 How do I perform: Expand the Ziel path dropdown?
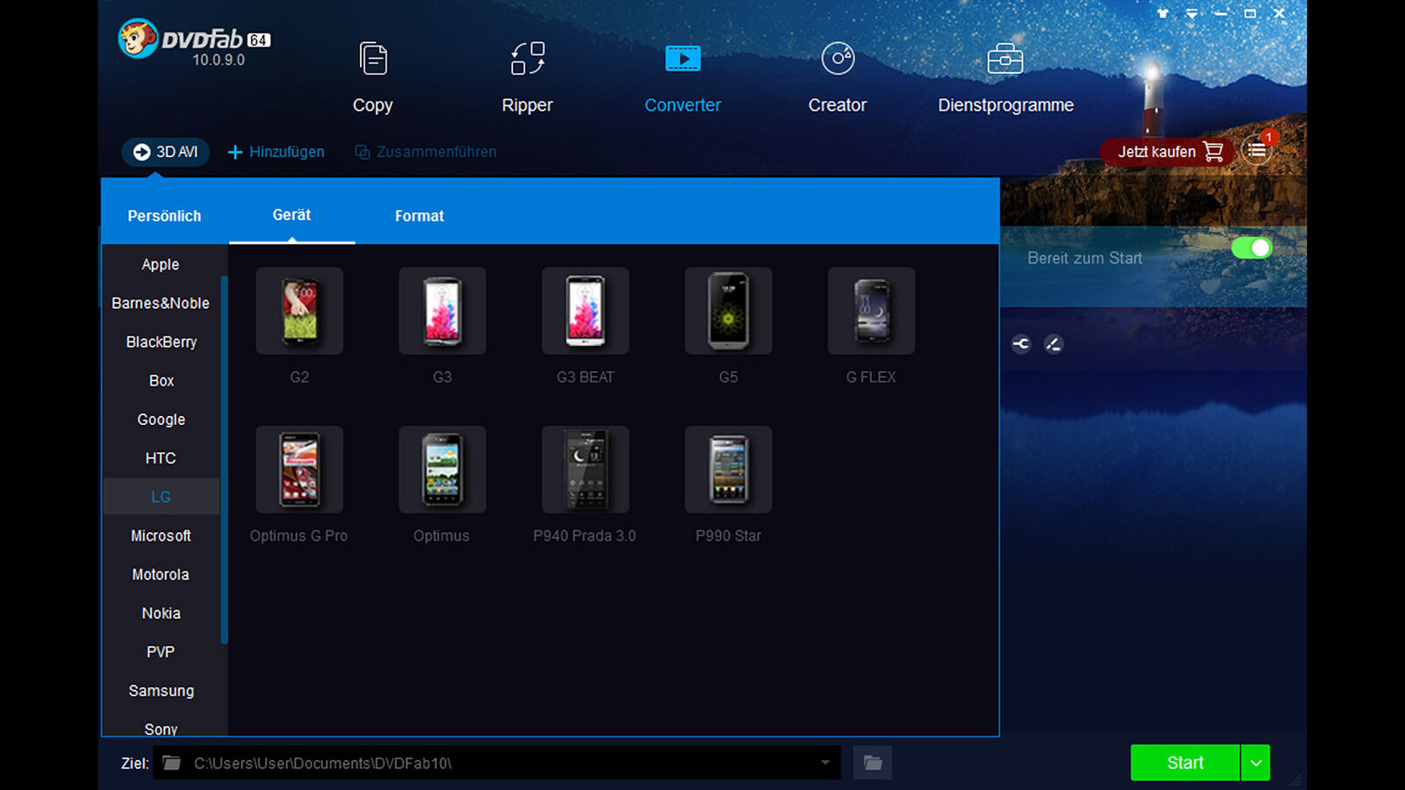[824, 763]
